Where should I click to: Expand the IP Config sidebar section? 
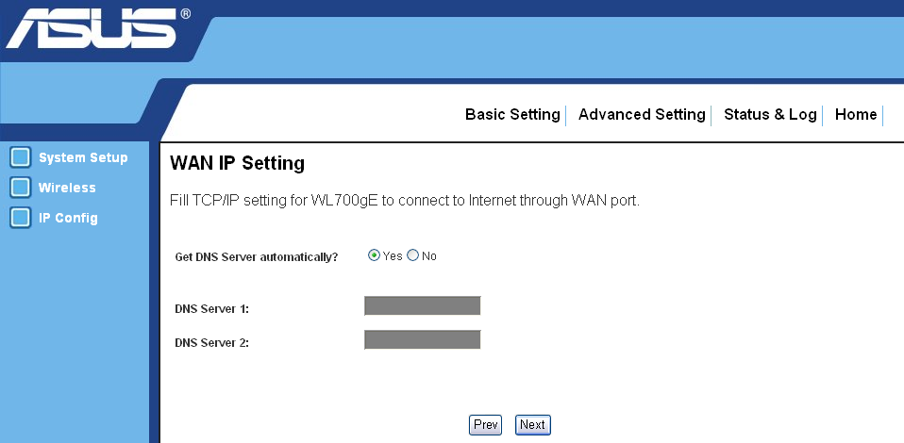pos(68,219)
